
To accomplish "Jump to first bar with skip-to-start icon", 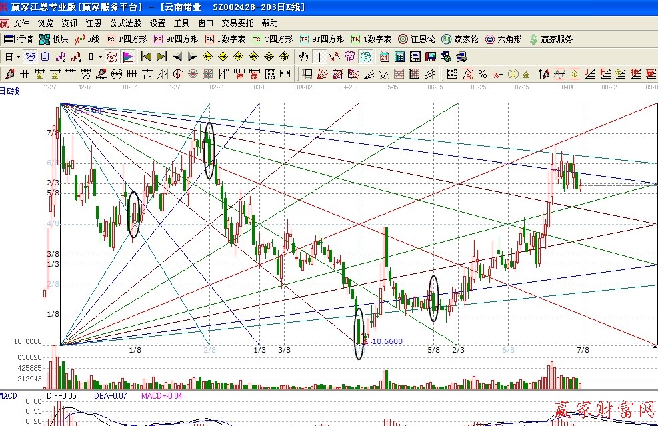I will (x=146, y=57).
